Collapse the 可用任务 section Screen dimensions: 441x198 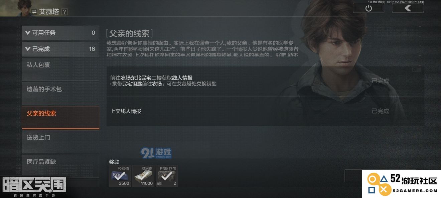click(60, 33)
